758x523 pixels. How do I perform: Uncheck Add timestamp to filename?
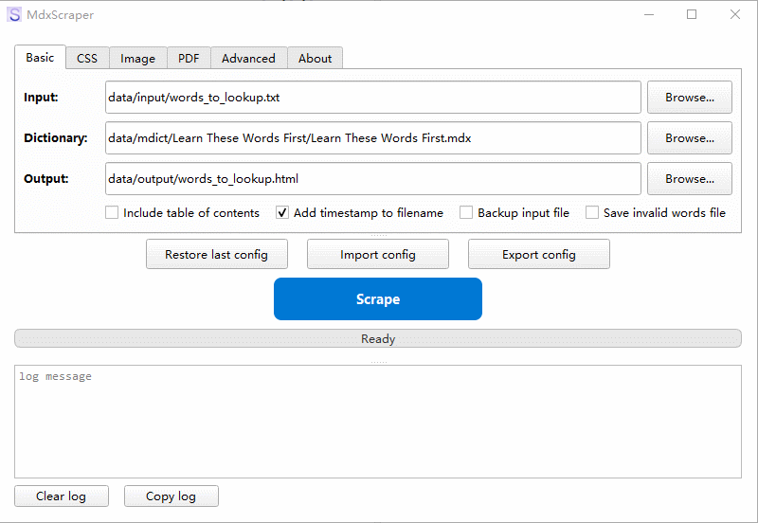[282, 213]
